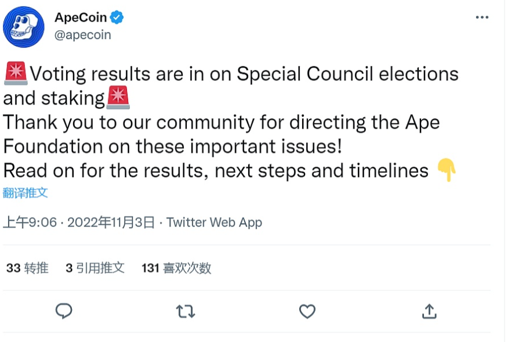This screenshot has height=342, width=515.
Task: View the 33 转推 retweets list
Action: pyautogui.click(x=27, y=268)
